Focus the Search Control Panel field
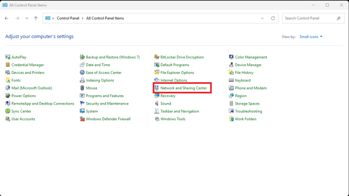The image size is (349, 196). click(314, 18)
